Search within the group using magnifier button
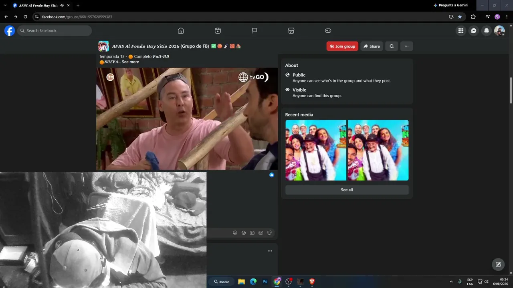This screenshot has height=288, width=513. 392,46
